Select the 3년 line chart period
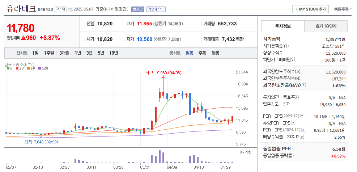Image resolution: width=357 pixels, height=172 pixels. [89, 53]
